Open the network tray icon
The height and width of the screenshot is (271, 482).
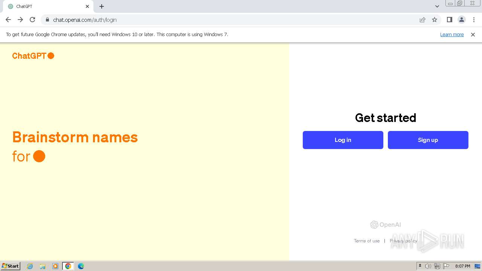pyautogui.click(x=437, y=266)
